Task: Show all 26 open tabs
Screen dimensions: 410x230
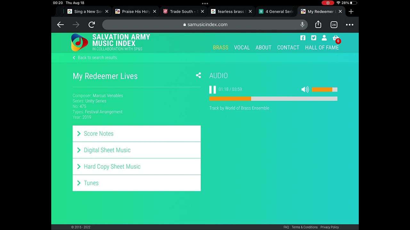Action: [334, 25]
